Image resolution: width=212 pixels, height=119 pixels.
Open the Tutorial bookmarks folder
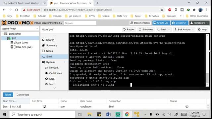[x=40, y=16]
